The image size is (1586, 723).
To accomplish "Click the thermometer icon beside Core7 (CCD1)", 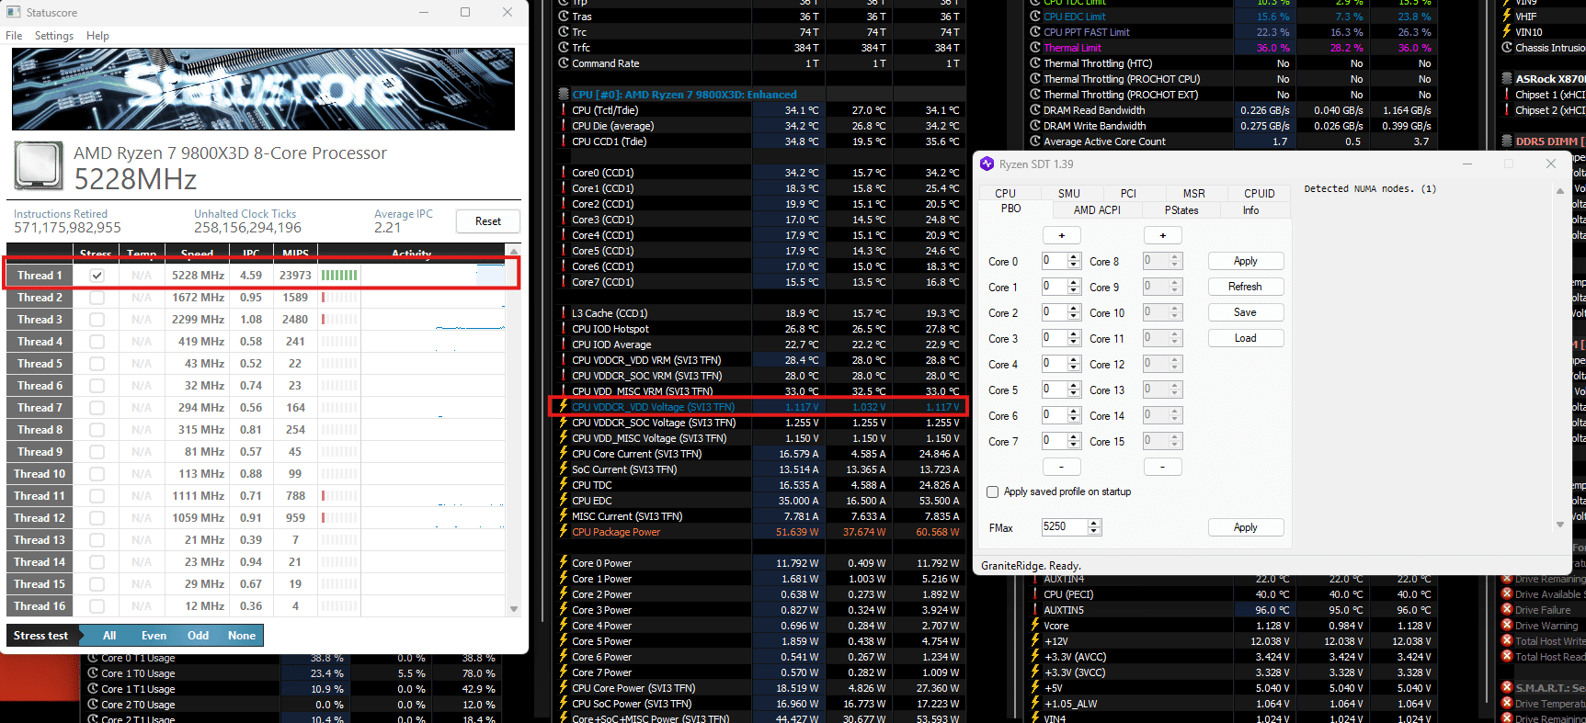I will [564, 282].
